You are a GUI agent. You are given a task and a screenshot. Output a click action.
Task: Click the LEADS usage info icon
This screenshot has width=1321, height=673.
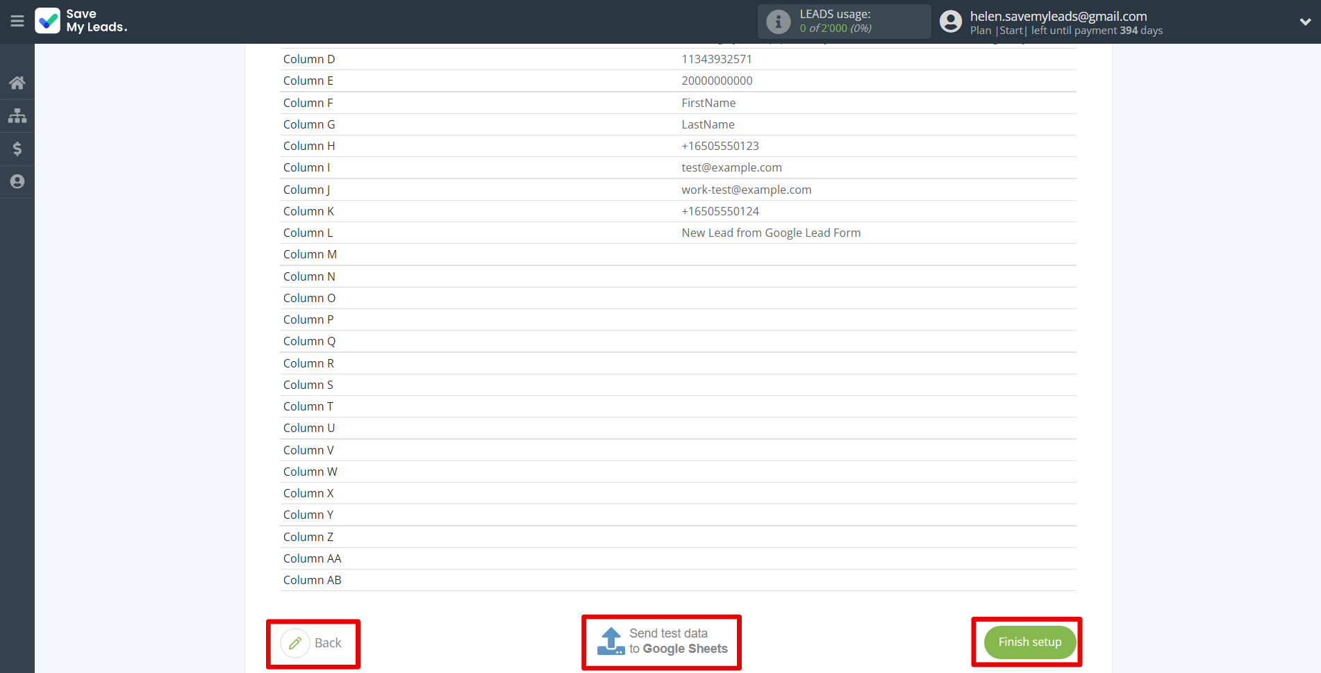pyautogui.click(x=778, y=22)
